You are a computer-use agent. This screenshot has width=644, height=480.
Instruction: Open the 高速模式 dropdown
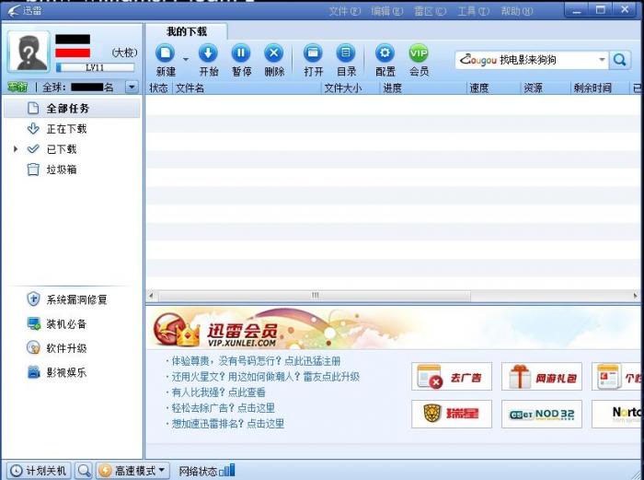coord(133,471)
